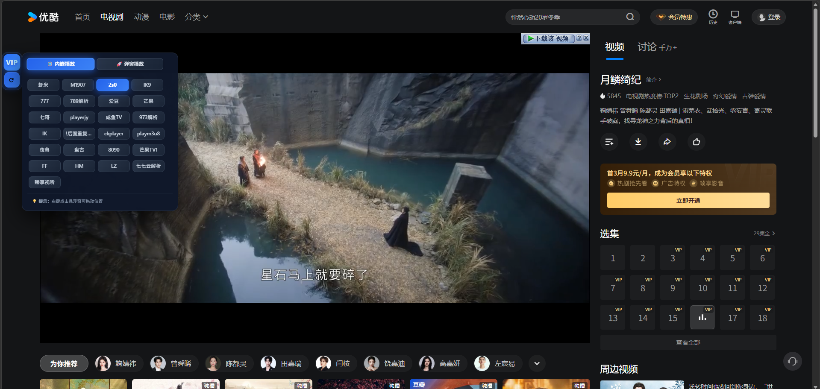Switch to the 789解析 source
Screen dimensions: 820x389
[79, 101]
